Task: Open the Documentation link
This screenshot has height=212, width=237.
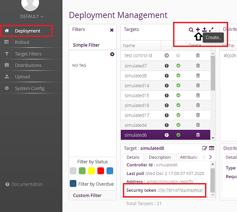Action: [x=24, y=184]
